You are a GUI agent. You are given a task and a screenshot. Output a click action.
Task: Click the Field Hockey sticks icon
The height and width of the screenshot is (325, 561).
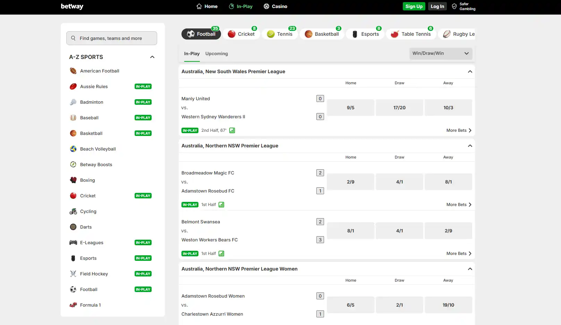coord(73,274)
